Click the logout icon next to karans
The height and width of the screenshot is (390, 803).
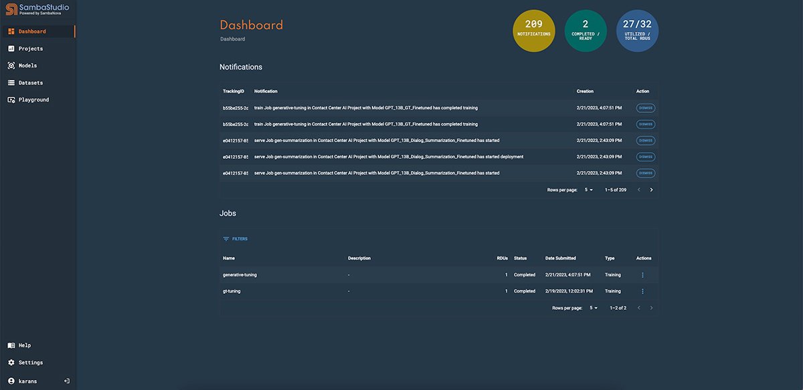click(x=67, y=381)
